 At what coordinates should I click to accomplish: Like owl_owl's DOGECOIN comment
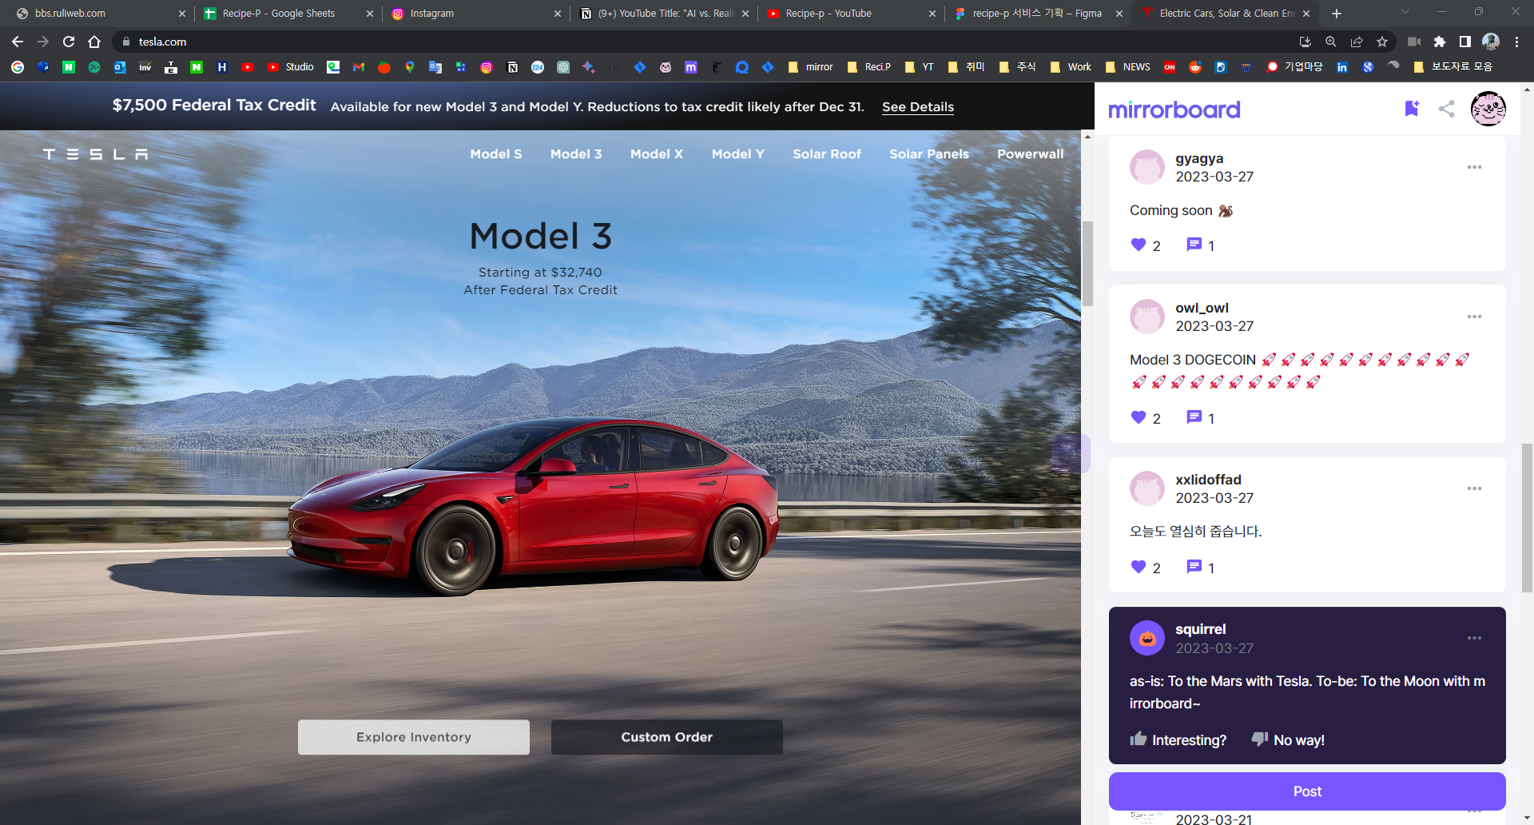(1139, 417)
